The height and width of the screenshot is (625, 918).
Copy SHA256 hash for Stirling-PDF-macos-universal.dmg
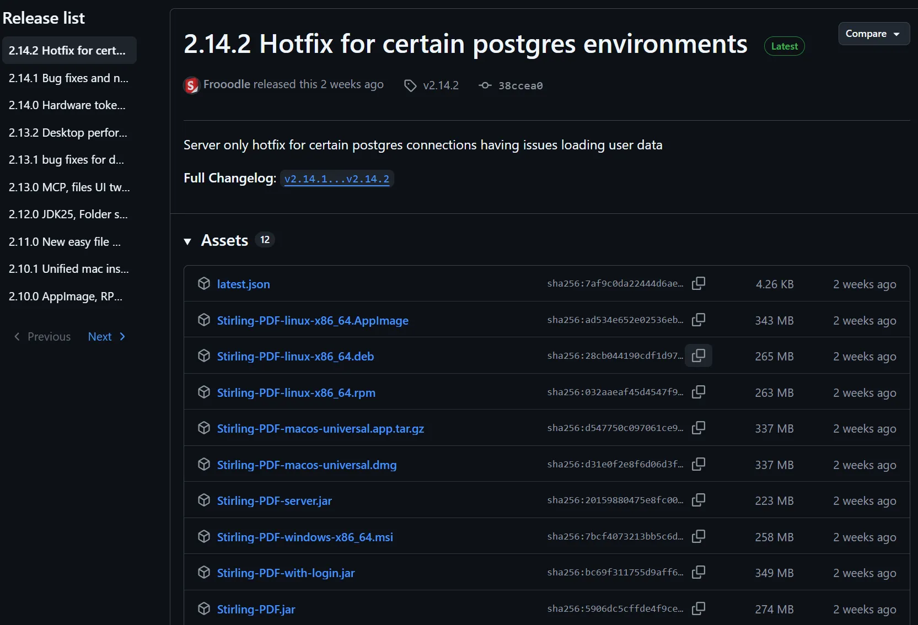pos(699,464)
